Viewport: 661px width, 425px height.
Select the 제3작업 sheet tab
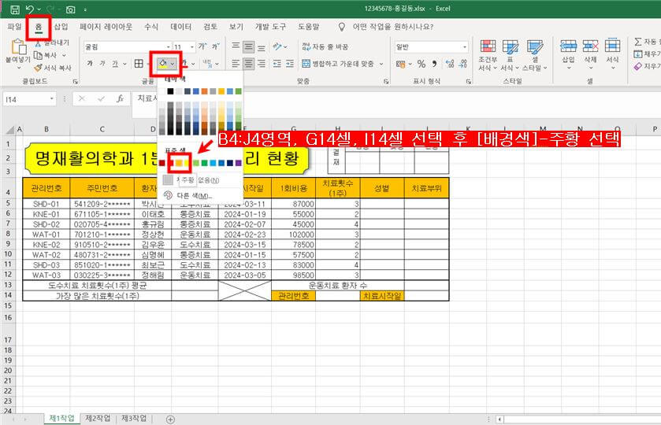(x=134, y=418)
